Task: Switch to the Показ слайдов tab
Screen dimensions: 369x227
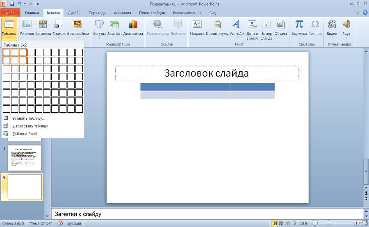Action: point(152,13)
